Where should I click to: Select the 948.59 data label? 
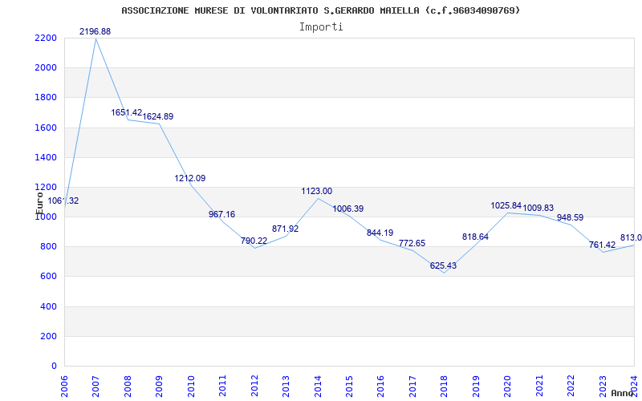[x=570, y=217]
